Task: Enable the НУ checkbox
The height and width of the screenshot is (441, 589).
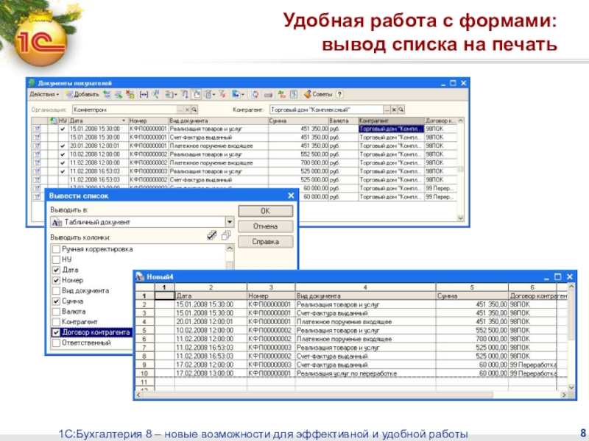Action: (56, 259)
